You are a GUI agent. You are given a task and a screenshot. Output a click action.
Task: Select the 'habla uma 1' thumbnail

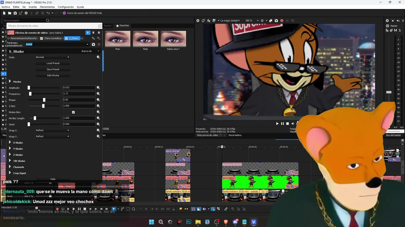pos(173,38)
